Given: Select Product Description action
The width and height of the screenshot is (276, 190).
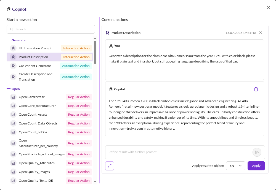Looking at the screenshot, I should coord(50,57).
